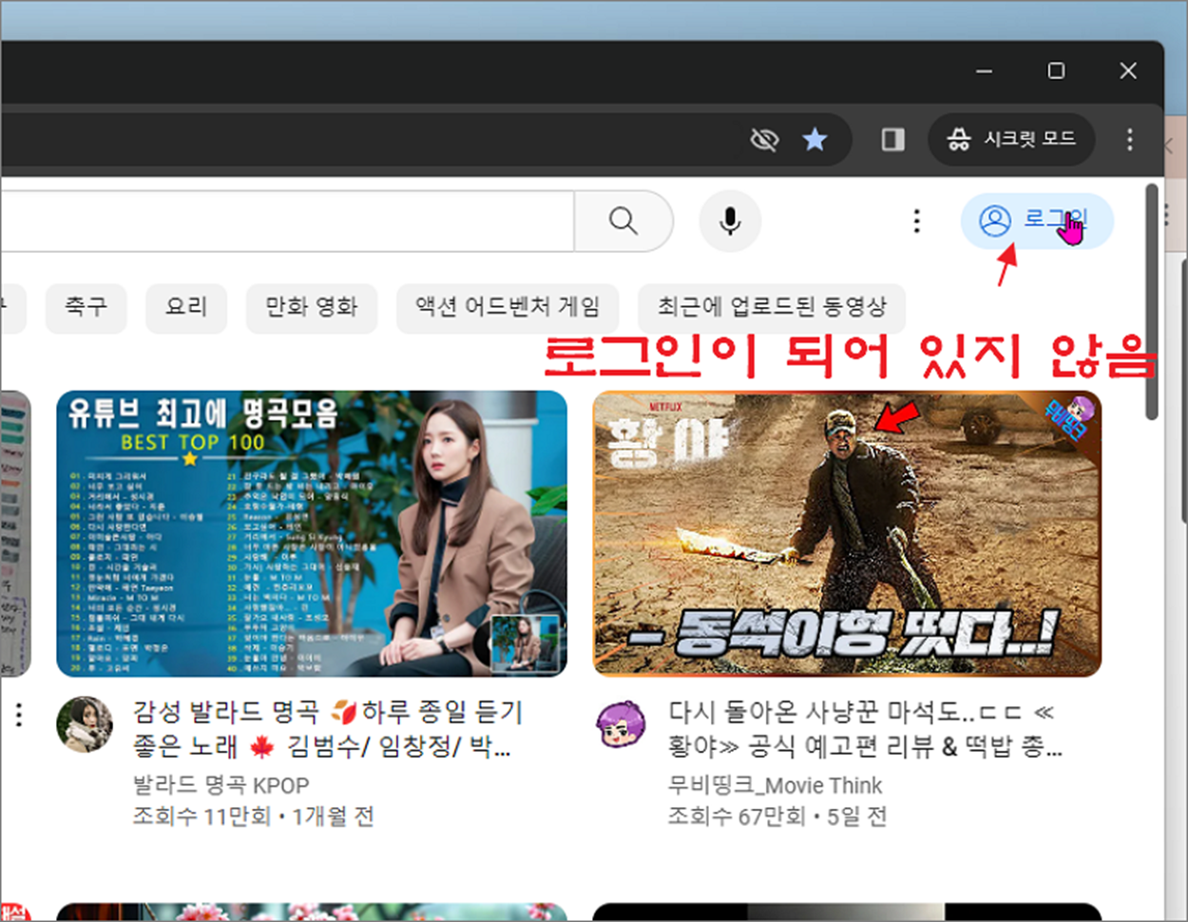This screenshot has width=1188, height=922.
Task: Click the 로그인 sign-in button
Action: point(1037,221)
